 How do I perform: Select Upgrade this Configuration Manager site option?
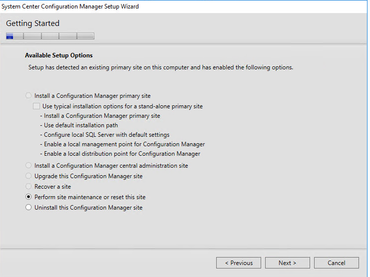28,176
